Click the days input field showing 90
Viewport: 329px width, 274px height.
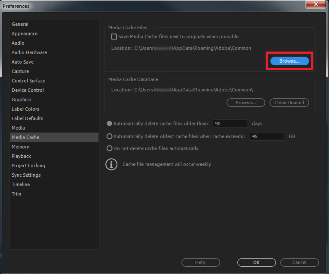pyautogui.click(x=230, y=124)
